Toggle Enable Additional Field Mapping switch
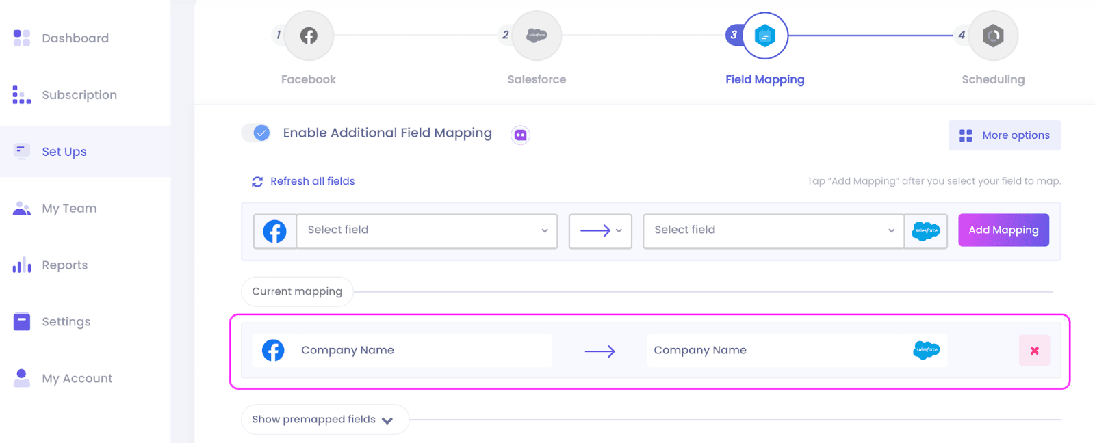Viewport: 1095px width, 443px height. coord(257,133)
